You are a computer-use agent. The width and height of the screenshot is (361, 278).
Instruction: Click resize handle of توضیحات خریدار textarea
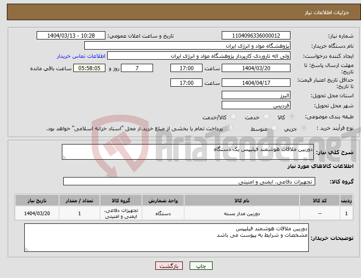coord(27,249)
